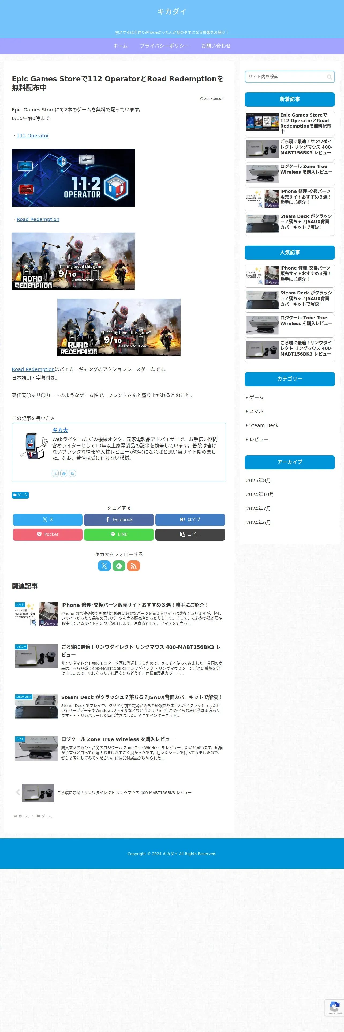Click the related Steam Deck article thumbnail
344x1032 pixels.
[x=36, y=706]
